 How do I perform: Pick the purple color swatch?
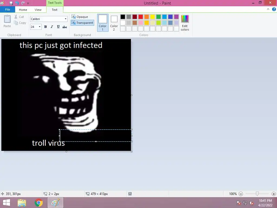[176, 17]
